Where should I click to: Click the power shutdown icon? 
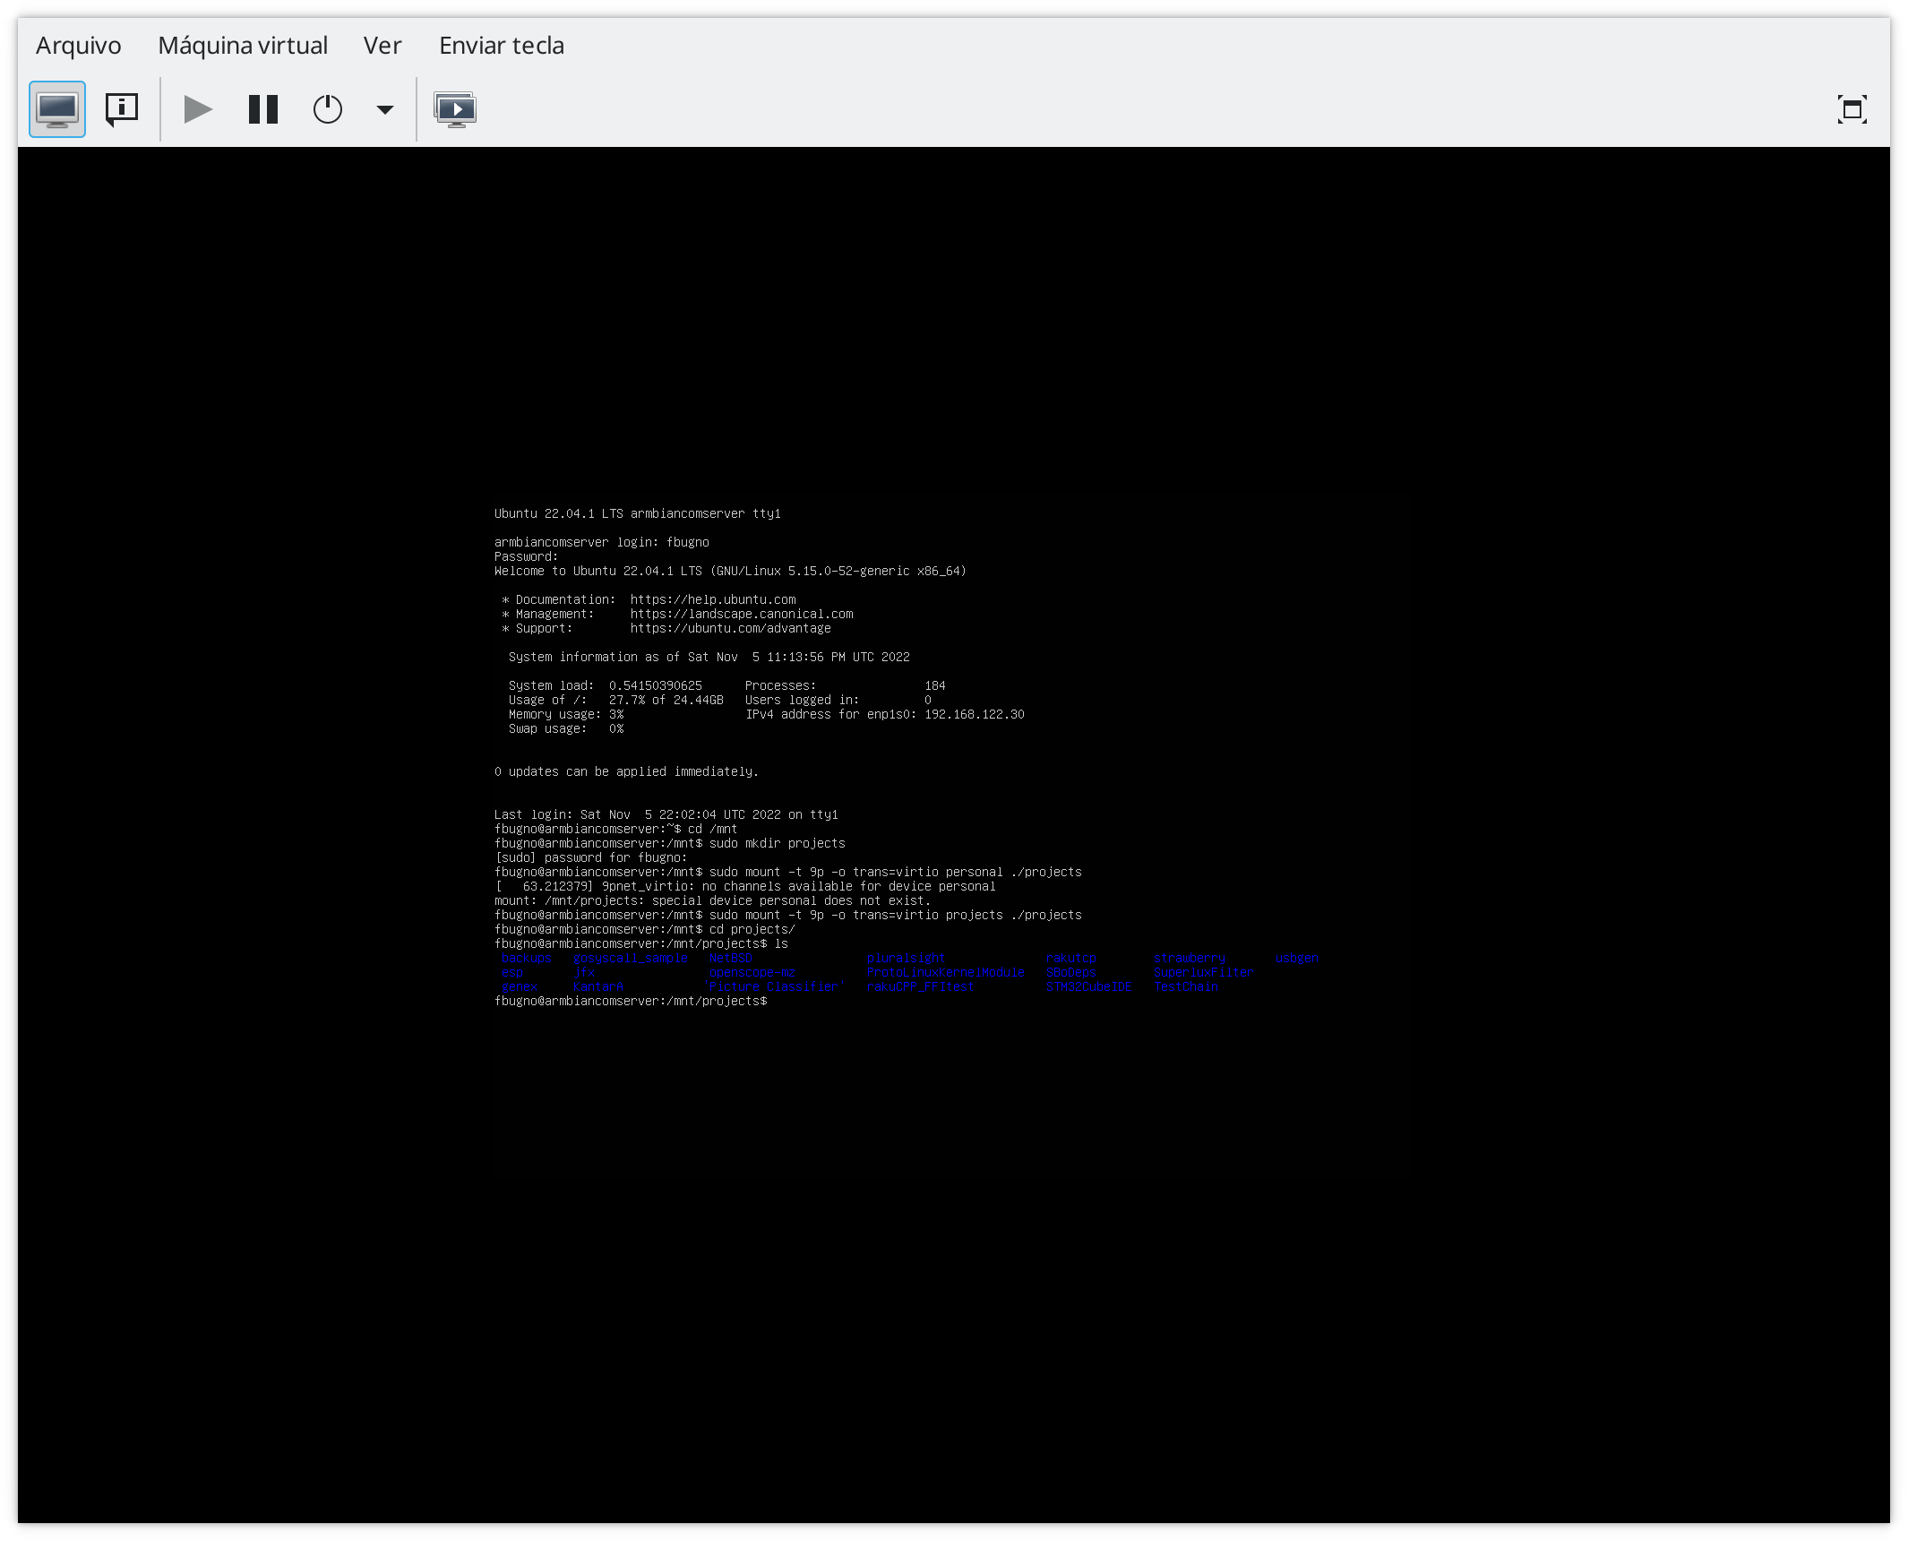[x=328, y=109]
